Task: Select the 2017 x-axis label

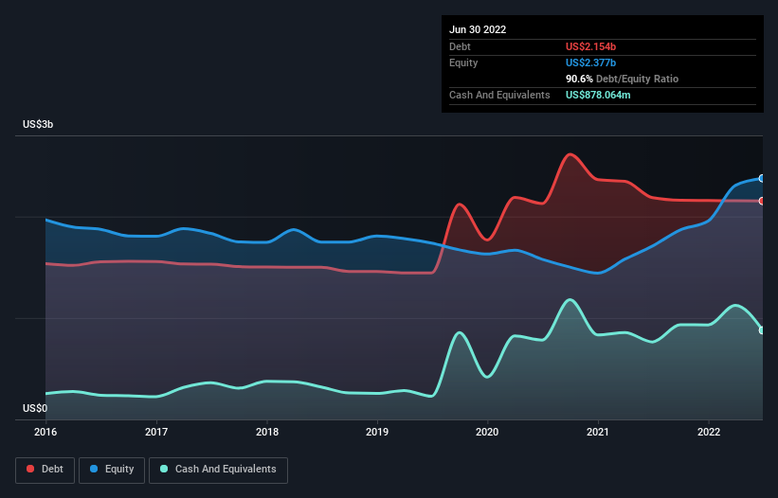Action: [x=156, y=432]
